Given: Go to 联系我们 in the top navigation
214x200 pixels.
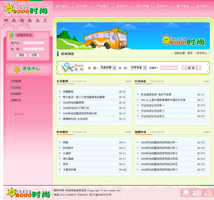Looking at the screenshot, I should 203,6.
